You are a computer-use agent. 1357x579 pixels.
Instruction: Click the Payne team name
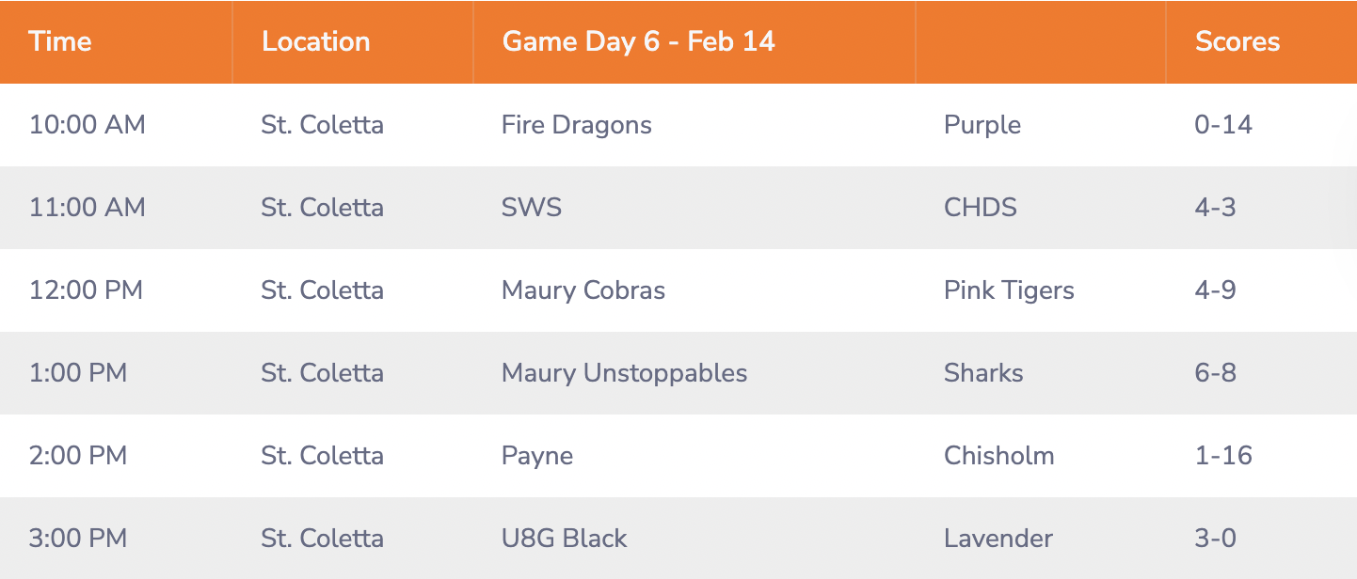537,456
